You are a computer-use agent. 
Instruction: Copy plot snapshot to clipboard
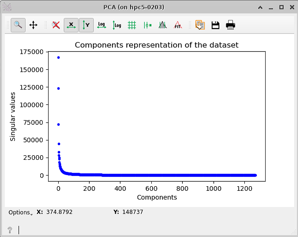click(x=200, y=25)
